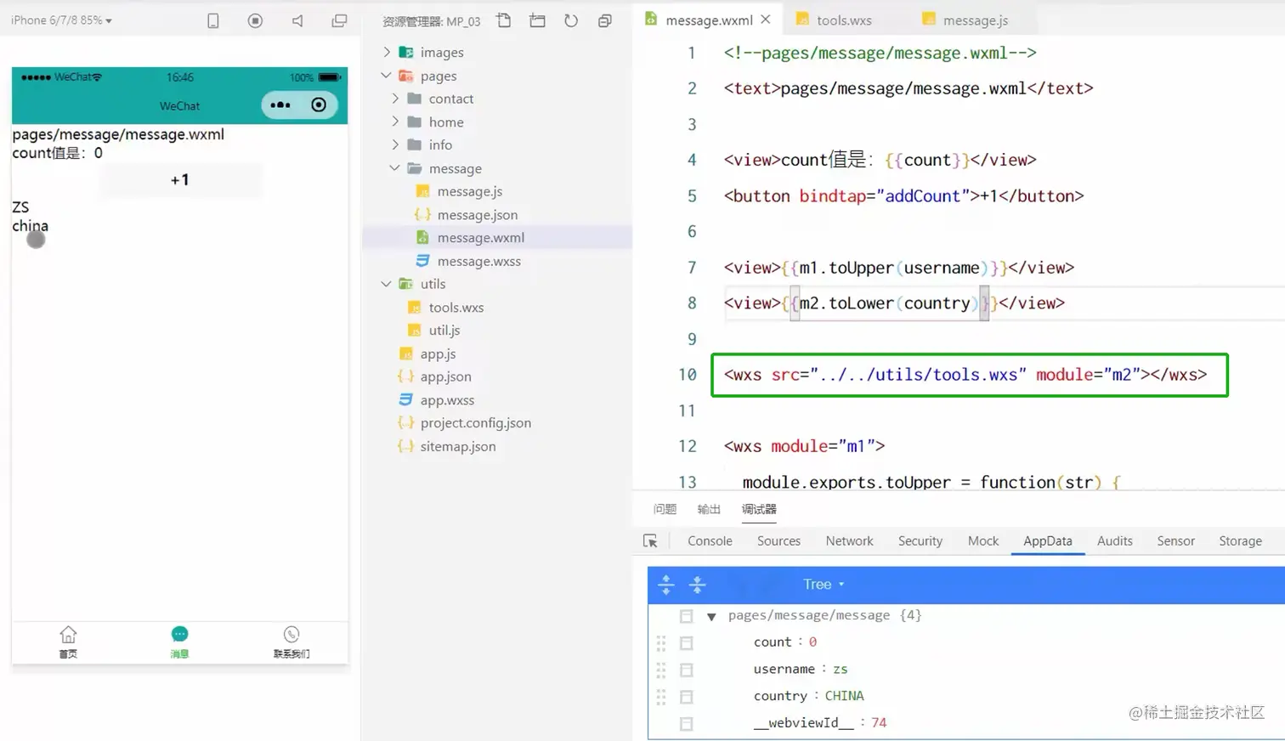Open the Audits tab
The image size is (1285, 741).
[1115, 540]
